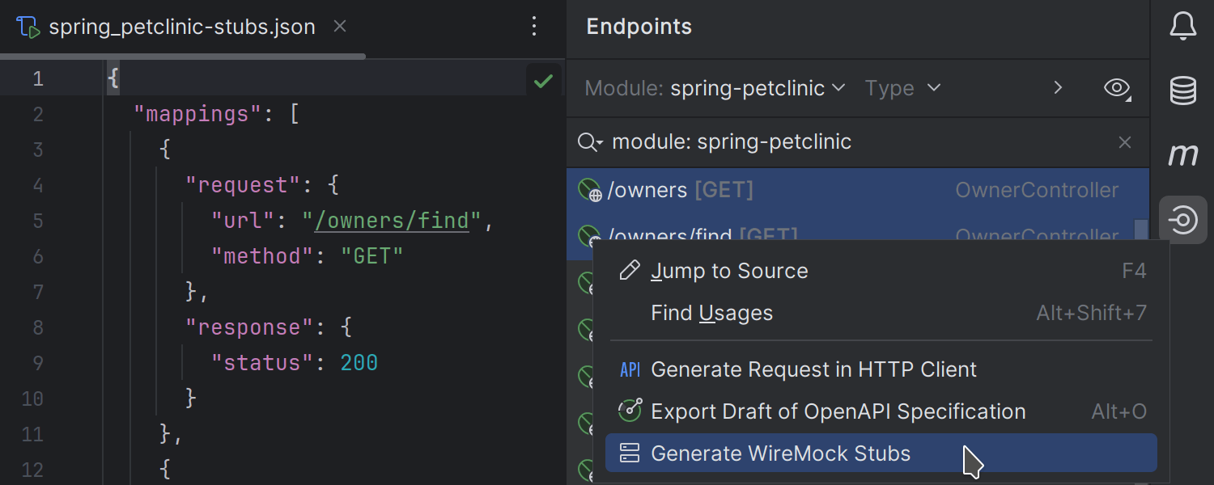This screenshot has width=1214, height=485.
Task: Toggle endpoint view options eye icon
Action: click(x=1117, y=88)
